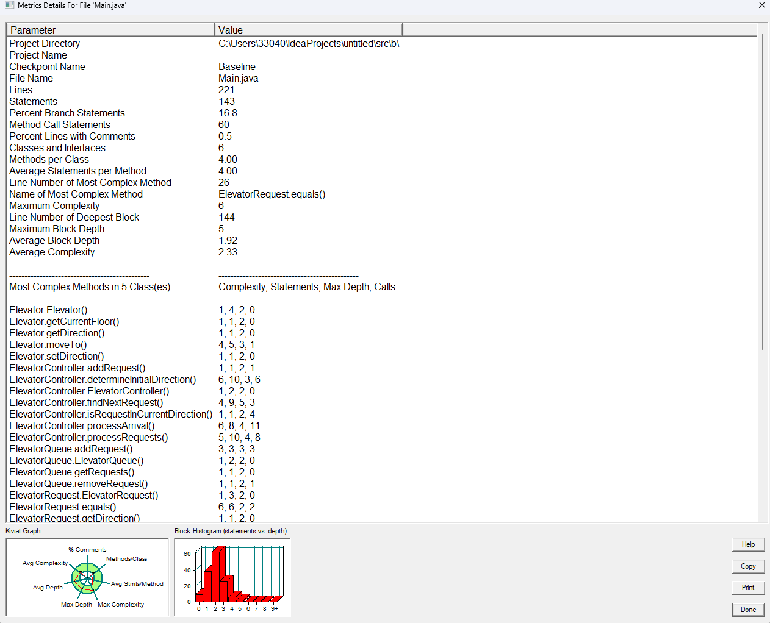This screenshot has width=770, height=623.
Task: Select the Elevator.setDirection() row
Action: click(204, 357)
